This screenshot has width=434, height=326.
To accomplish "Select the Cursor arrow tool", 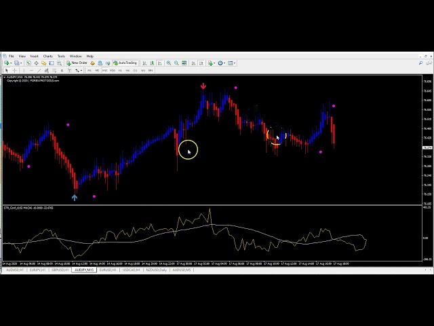I will tap(7, 70).
